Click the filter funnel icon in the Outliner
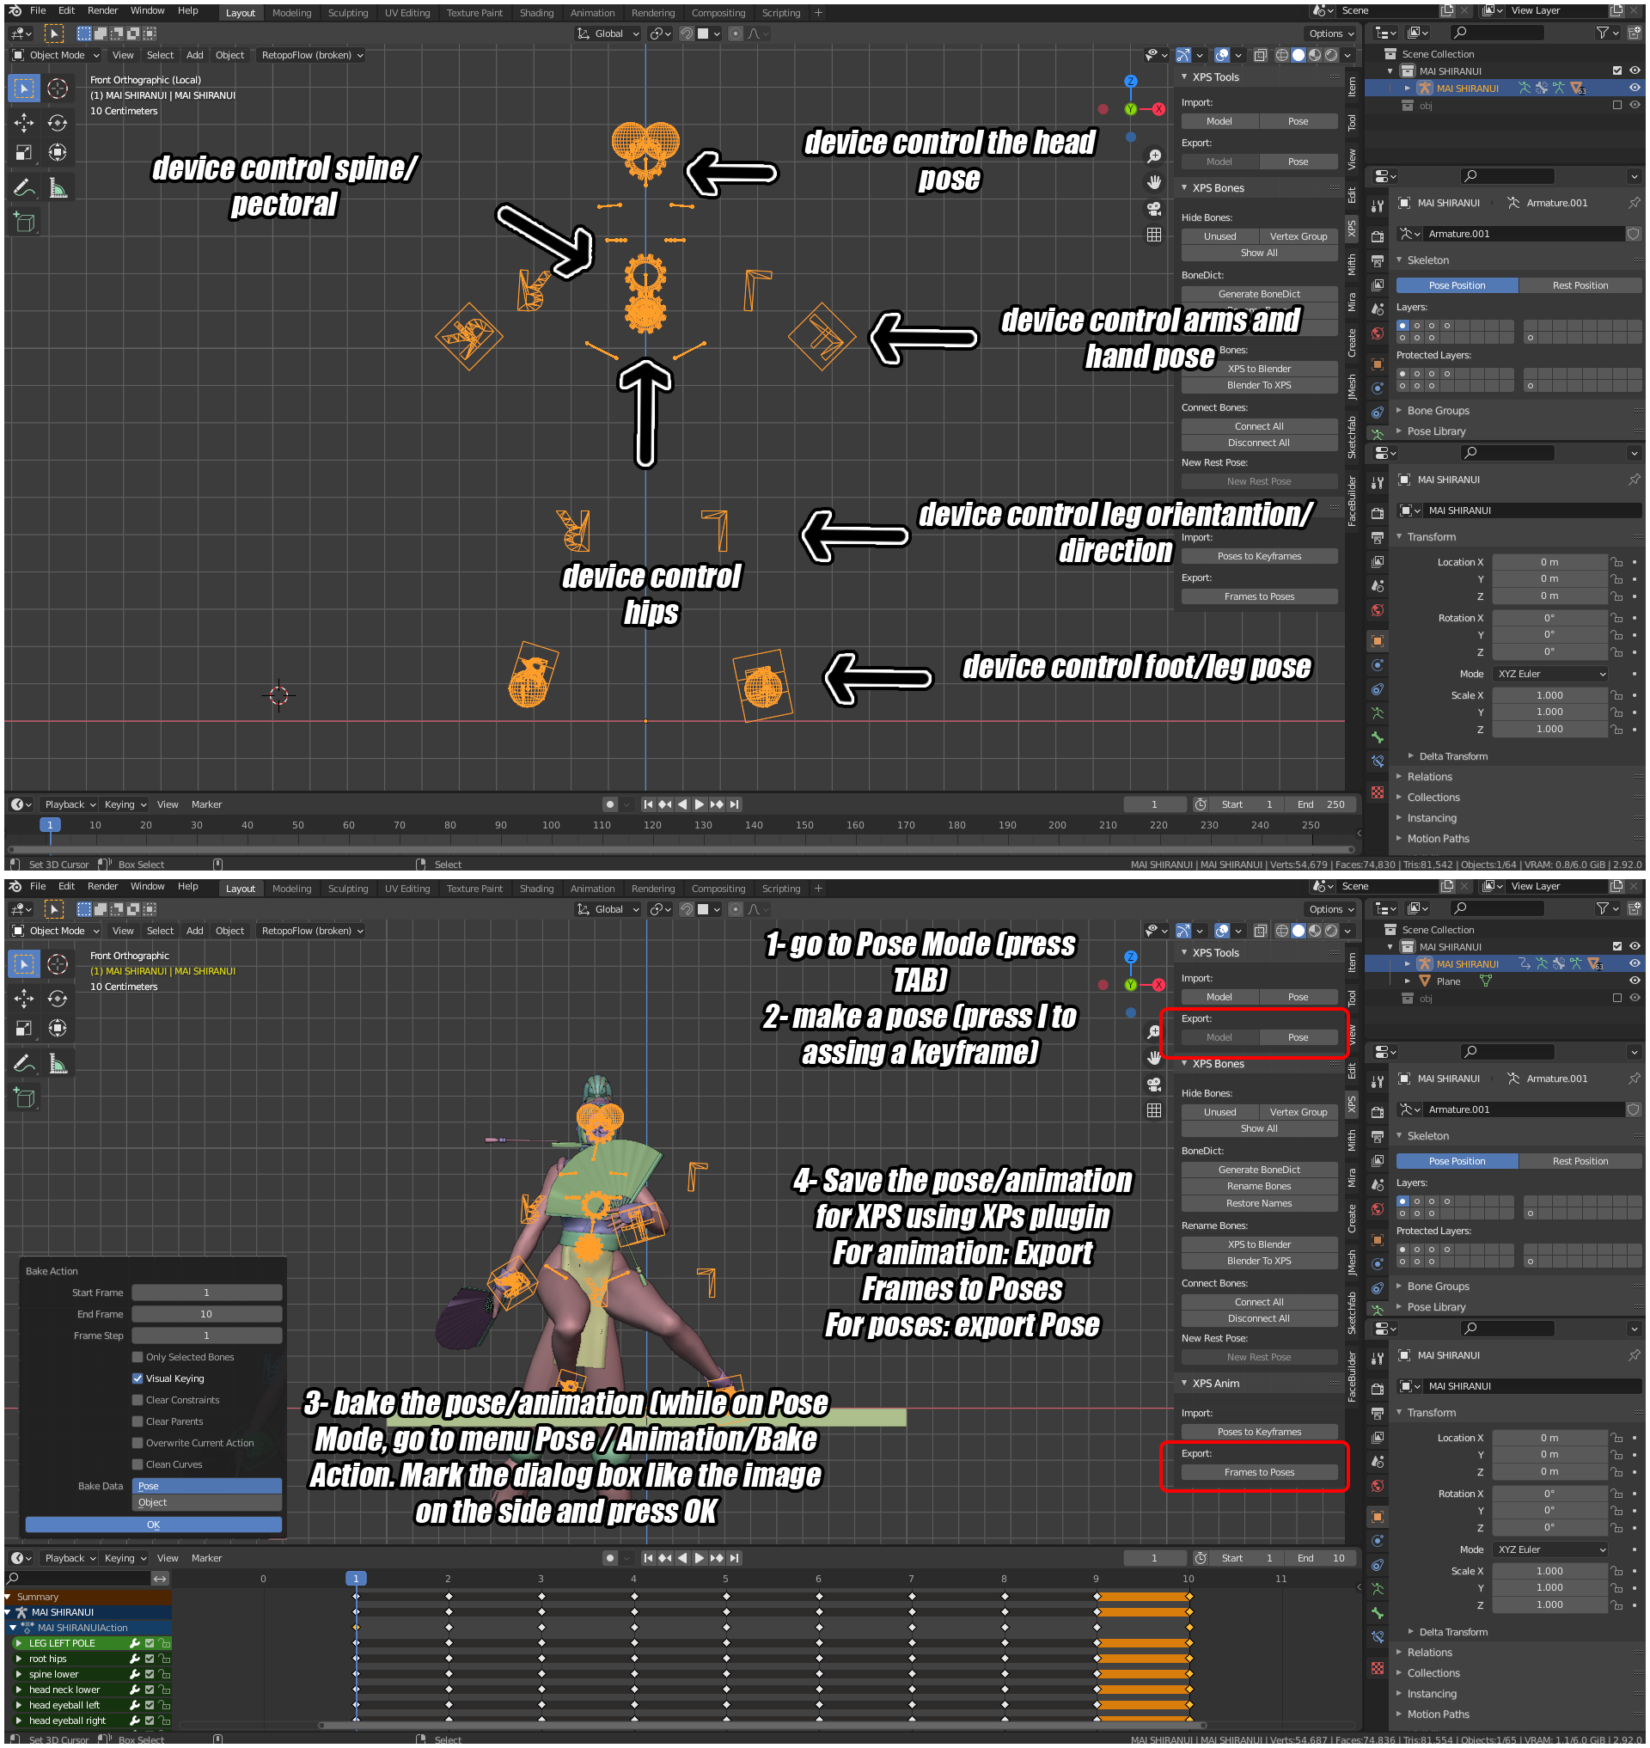 coord(1603,33)
